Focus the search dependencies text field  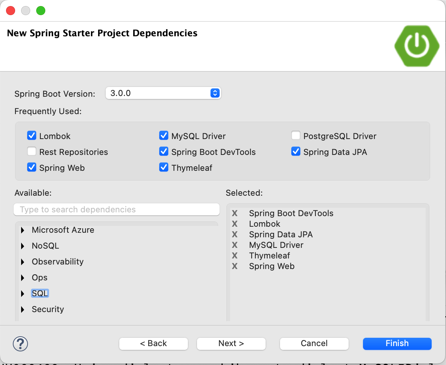click(x=116, y=210)
